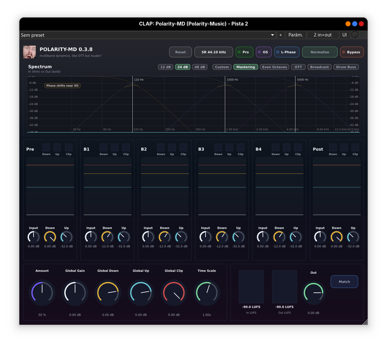Click the plus button next to preset

coord(281,35)
